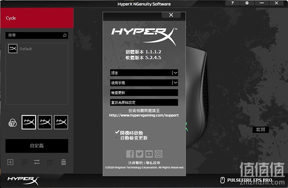Open HyperX Twitter page icon
This screenshot has width=288, height=188.
point(139,154)
